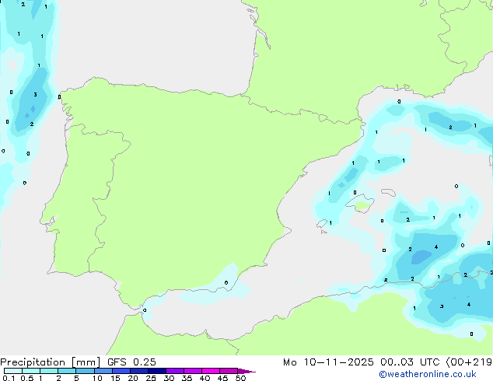Pick the 10–15 mm legend color swatch
Viewport: 493px width, 381px height.
[x=103, y=371]
